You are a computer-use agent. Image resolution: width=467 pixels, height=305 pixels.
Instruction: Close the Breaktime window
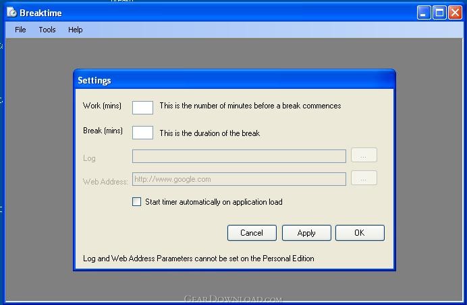pyautogui.click(x=455, y=13)
